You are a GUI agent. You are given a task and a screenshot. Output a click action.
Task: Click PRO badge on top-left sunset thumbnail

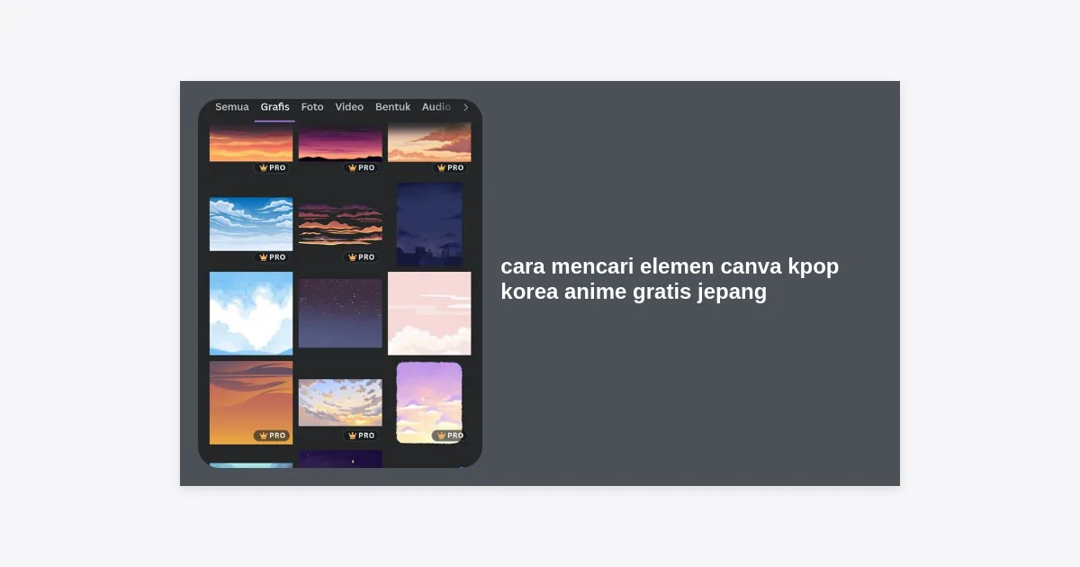point(272,167)
